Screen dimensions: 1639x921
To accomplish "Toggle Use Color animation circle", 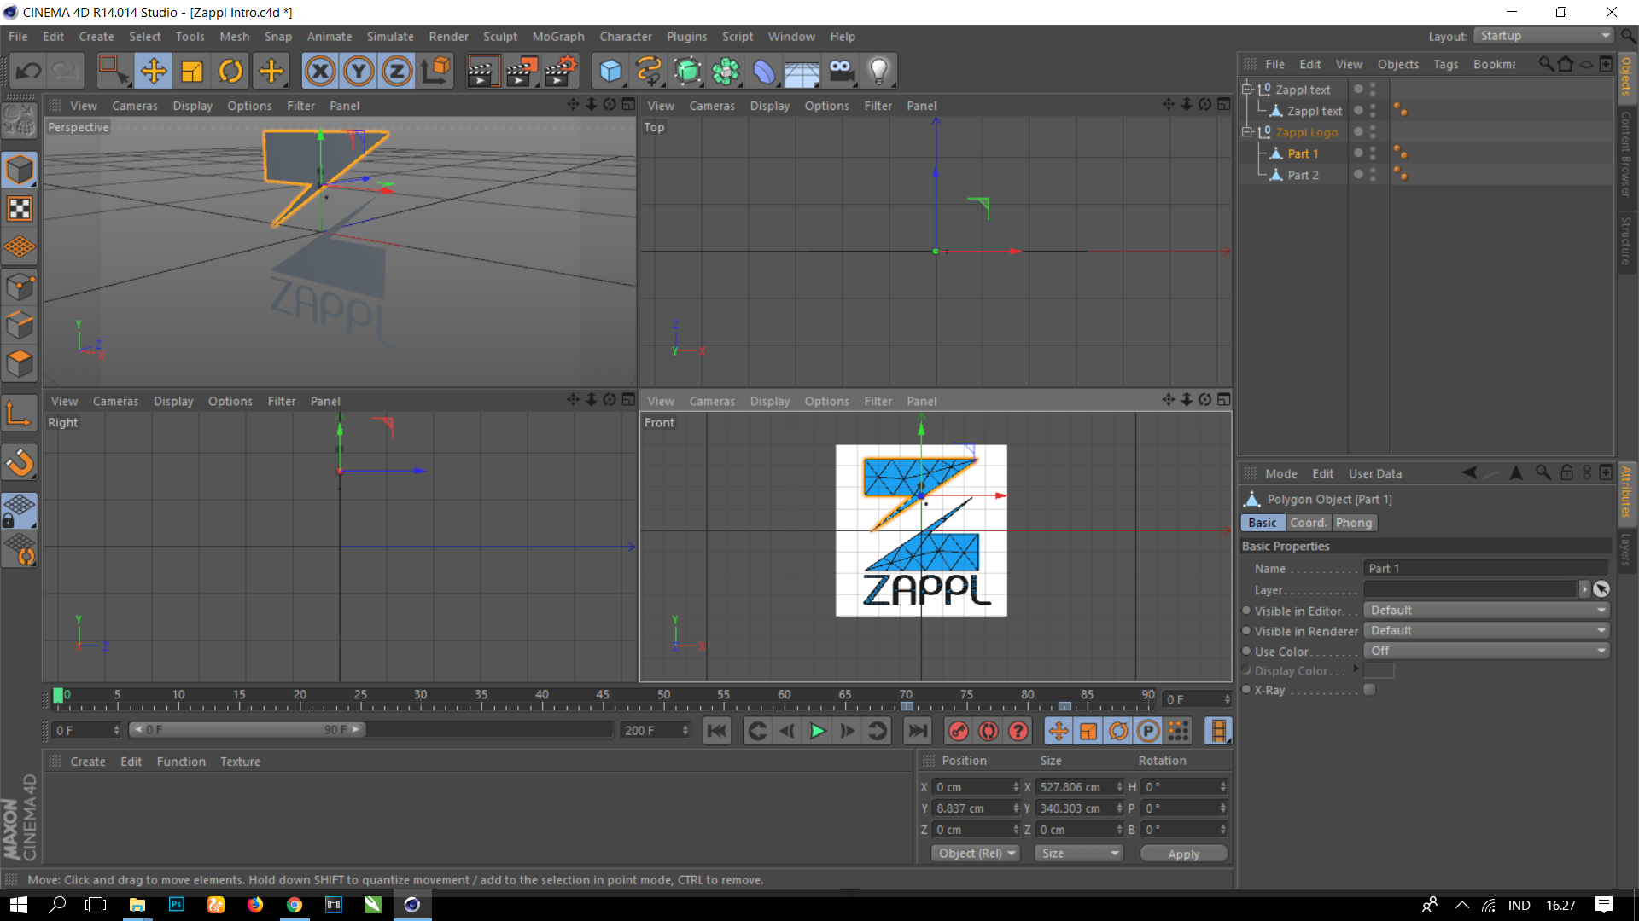I will point(1246,651).
